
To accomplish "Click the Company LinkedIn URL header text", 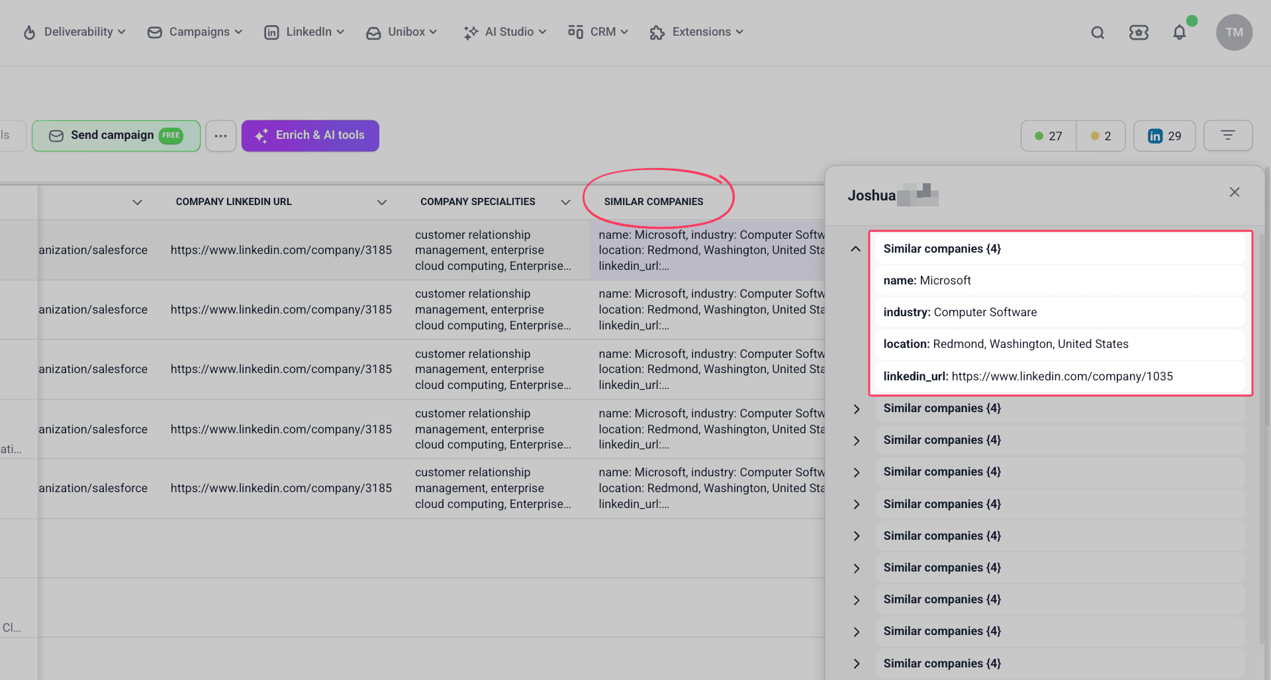I will click(234, 202).
